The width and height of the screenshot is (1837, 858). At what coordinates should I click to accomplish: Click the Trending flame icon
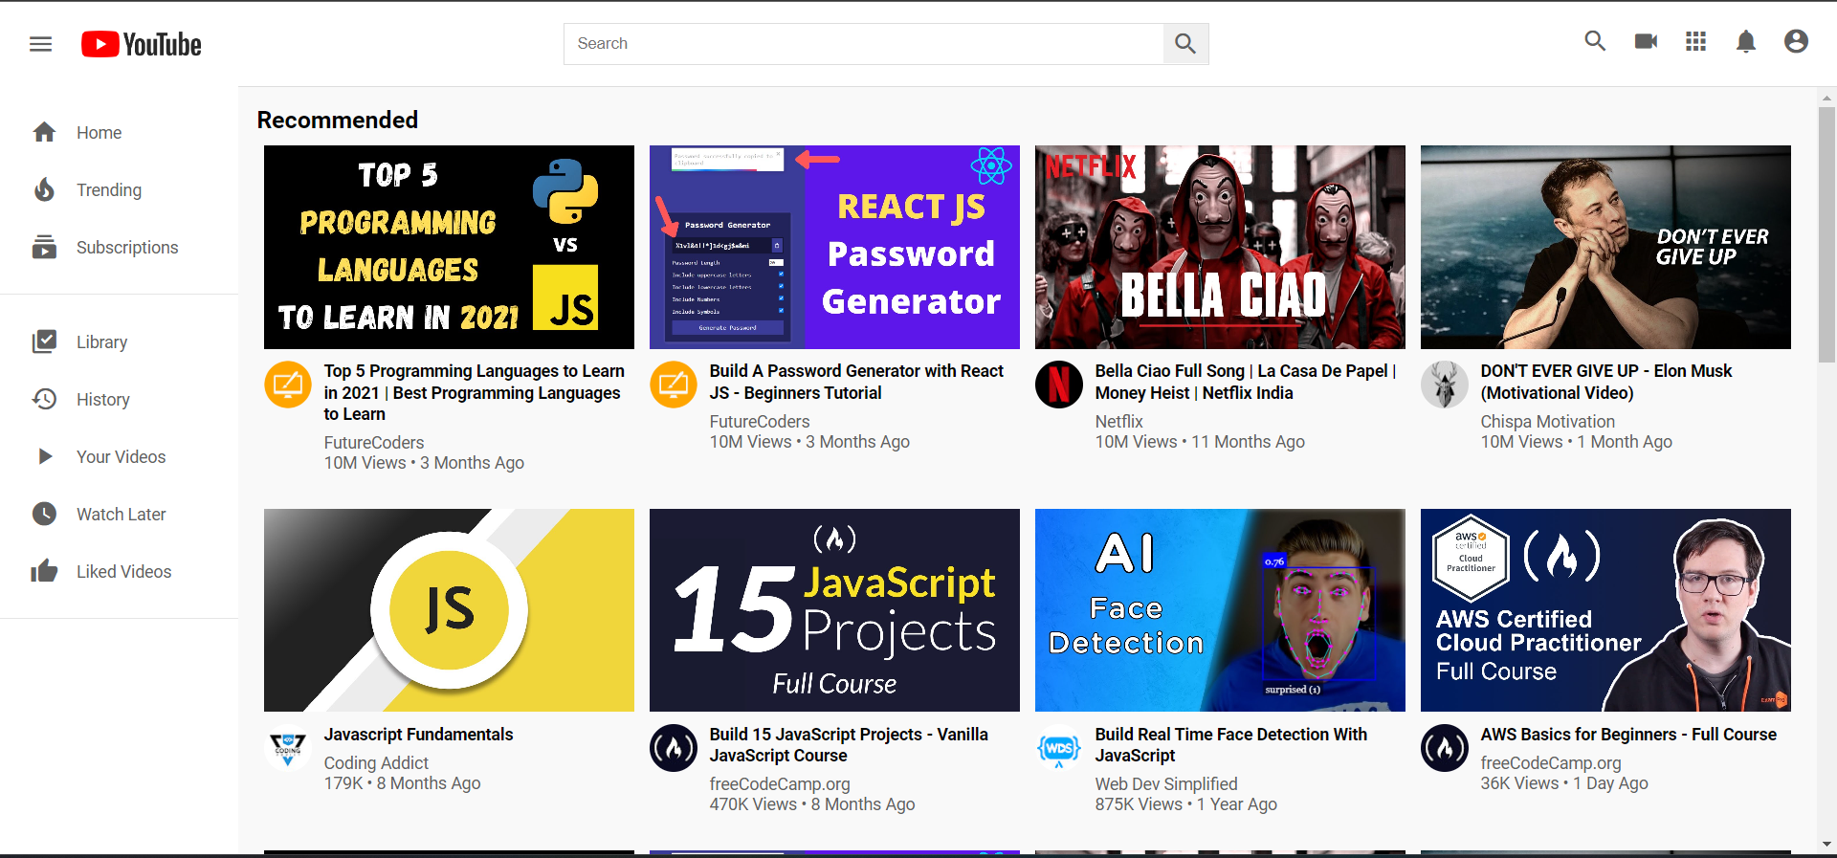tap(44, 189)
